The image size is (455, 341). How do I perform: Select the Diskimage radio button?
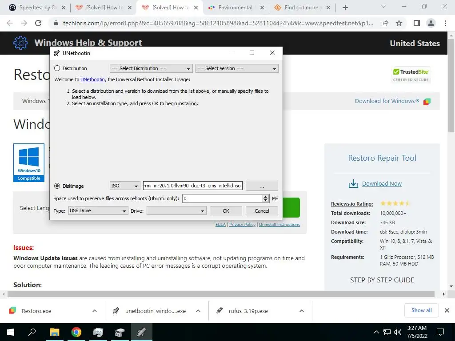(57, 186)
